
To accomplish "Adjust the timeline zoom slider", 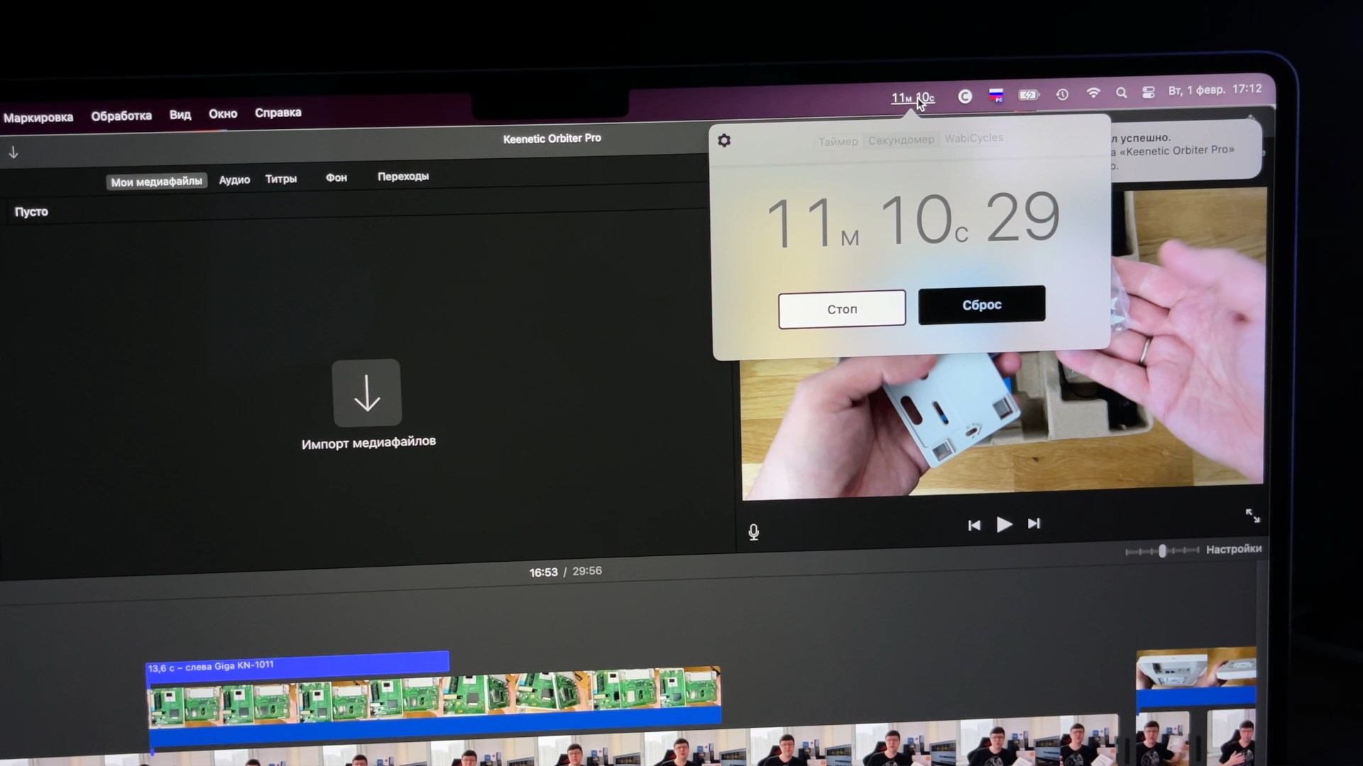I will pyautogui.click(x=1162, y=551).
